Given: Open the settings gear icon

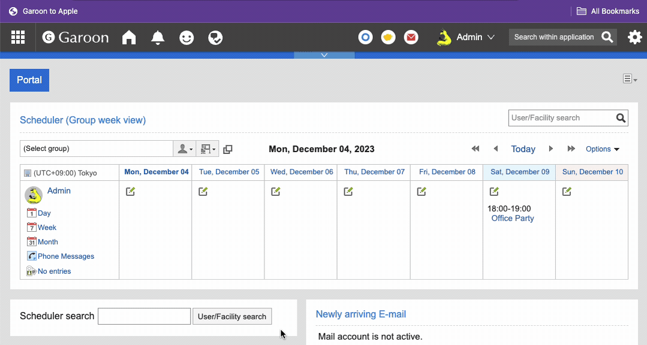Looking at the screenshot, I should tap(634, 37).
